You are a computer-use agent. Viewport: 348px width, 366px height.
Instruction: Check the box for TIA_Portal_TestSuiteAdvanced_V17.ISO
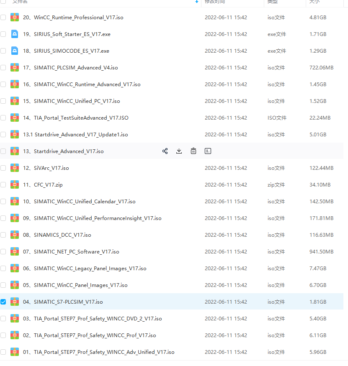click(x=3, y=118)
